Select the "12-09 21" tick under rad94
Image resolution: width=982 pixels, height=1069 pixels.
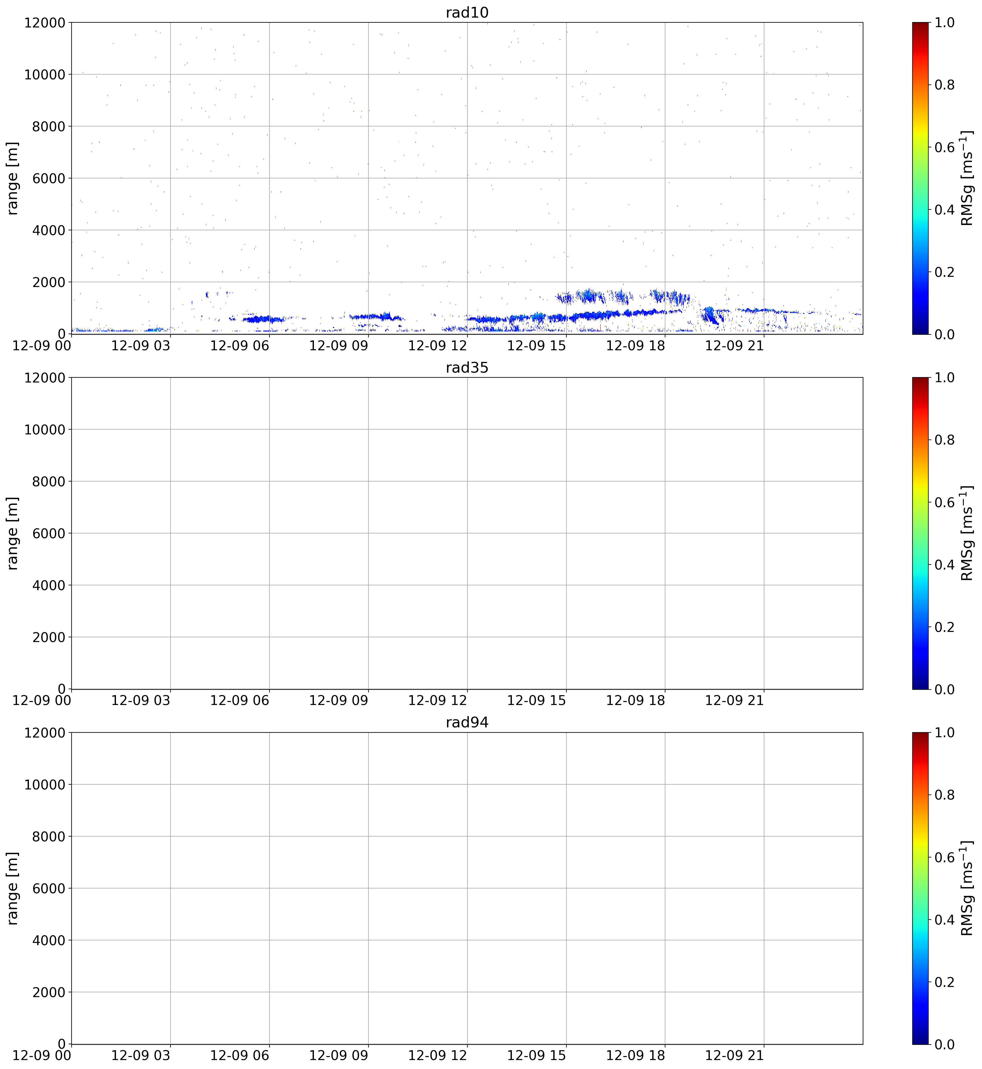coord(734,1055)
